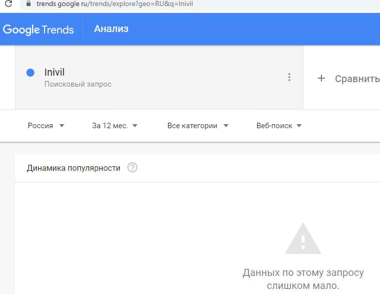
Task: Click the Inivil search term text
Action: [x=55, y=73]
